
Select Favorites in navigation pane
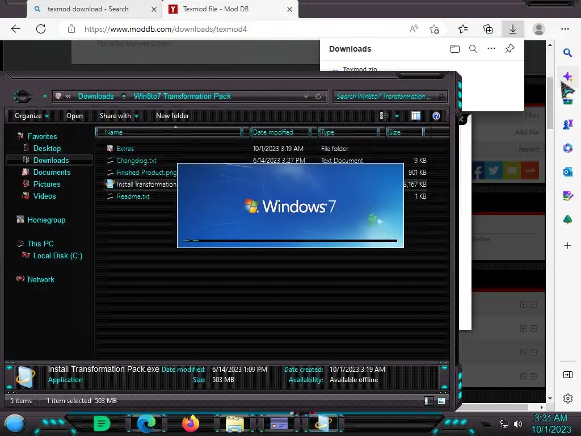point(42,136)
